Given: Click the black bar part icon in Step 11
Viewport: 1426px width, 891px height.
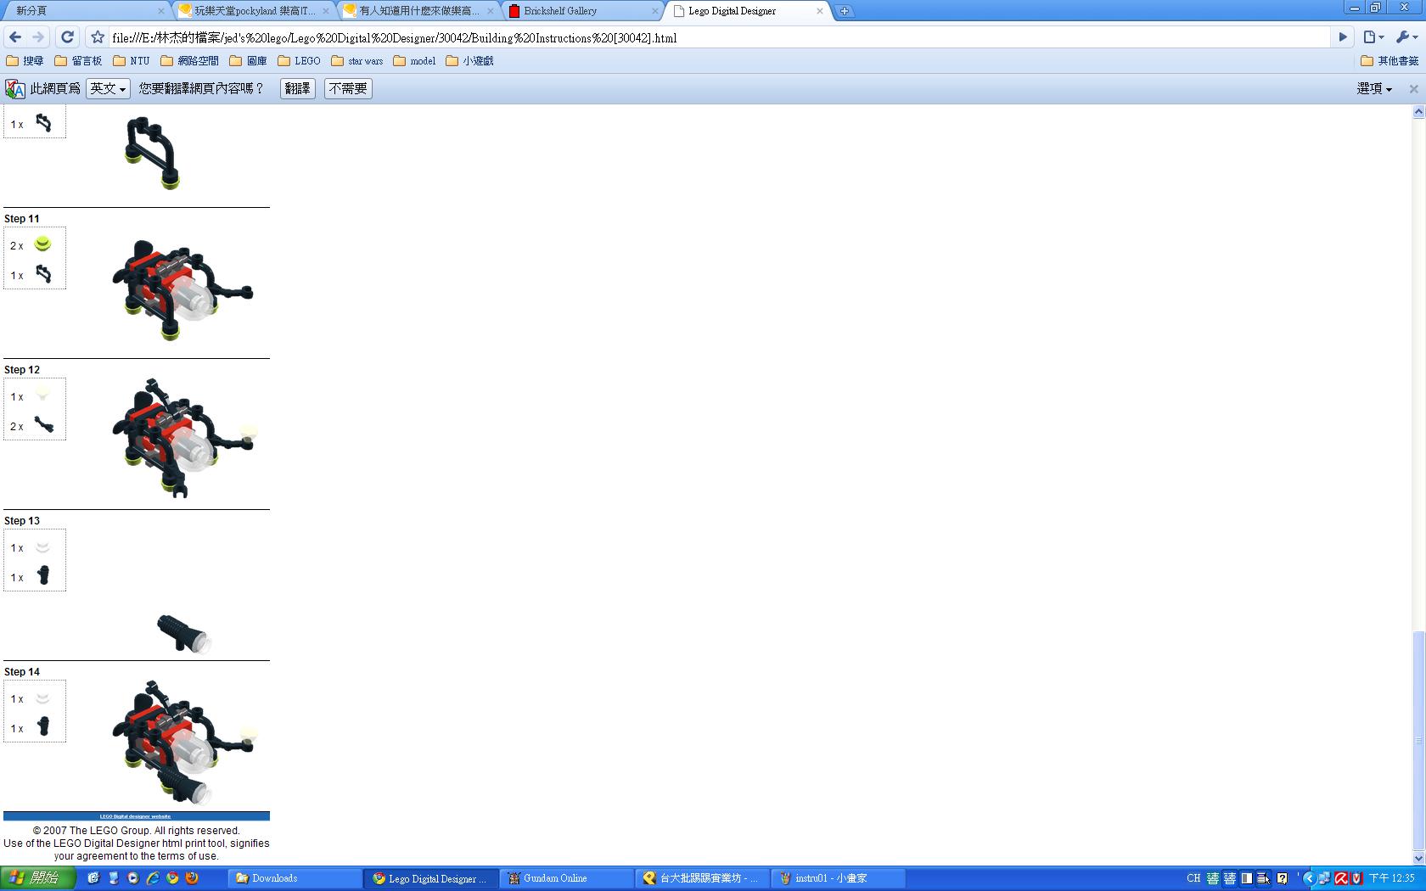Looking at the screenshot, I should [x=43, y=274].
